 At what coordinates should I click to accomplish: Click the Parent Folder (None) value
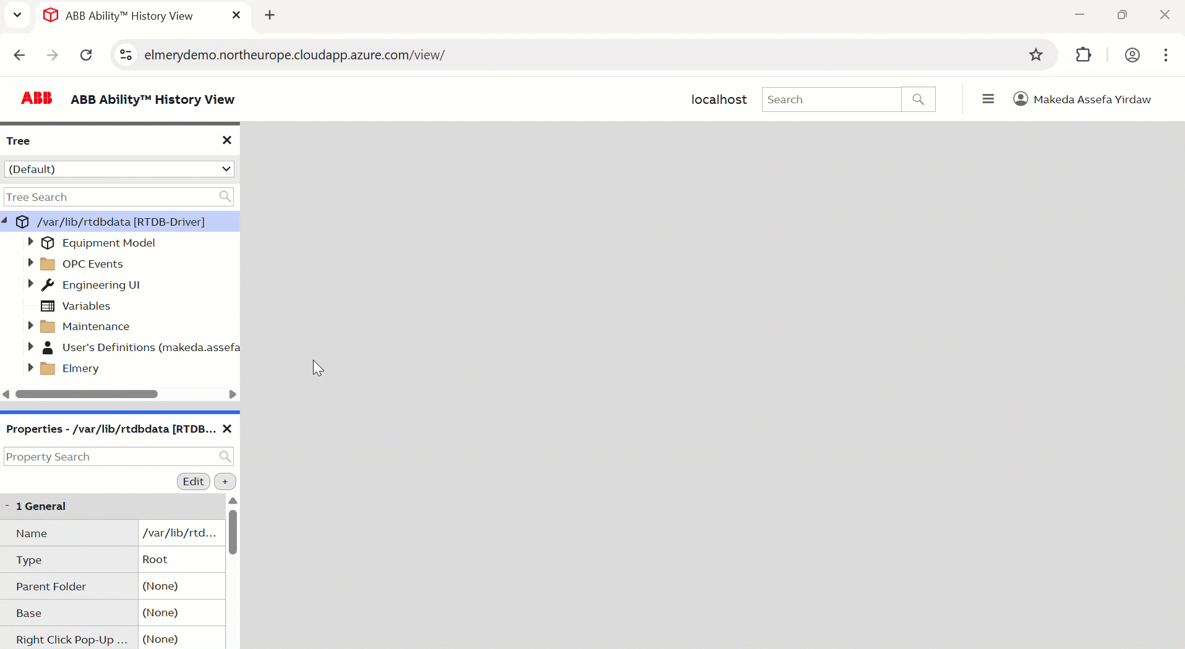coord(181,586)
